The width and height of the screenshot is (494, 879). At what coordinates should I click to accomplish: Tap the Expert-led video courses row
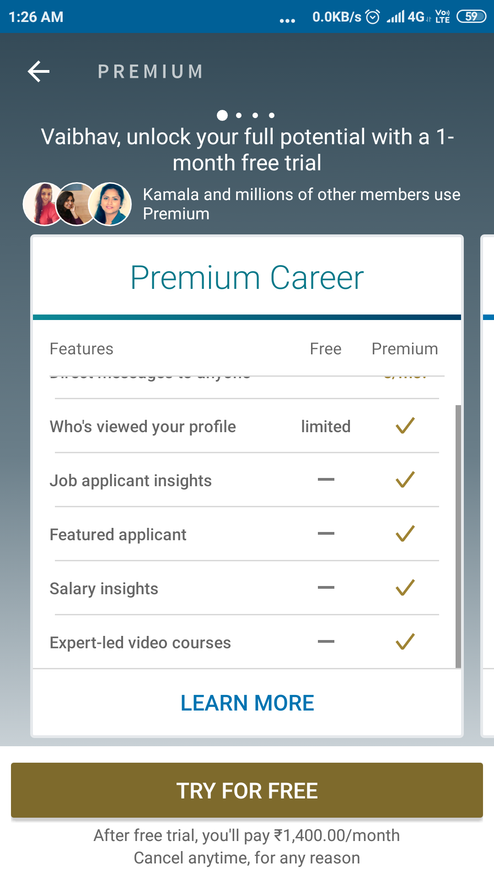click(x=140, y=643)
